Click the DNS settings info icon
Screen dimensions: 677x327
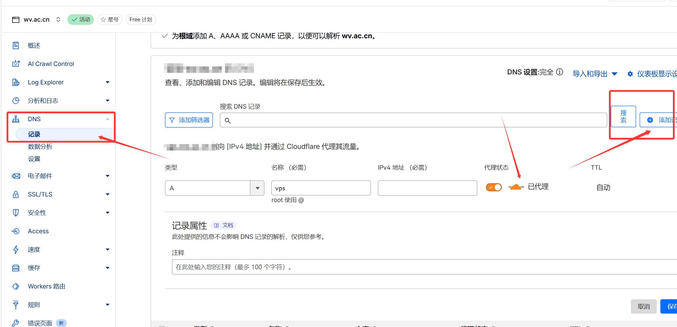[x=560, y=72]
